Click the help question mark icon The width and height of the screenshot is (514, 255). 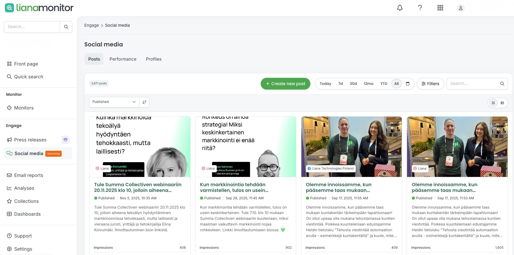coord(420,8)
